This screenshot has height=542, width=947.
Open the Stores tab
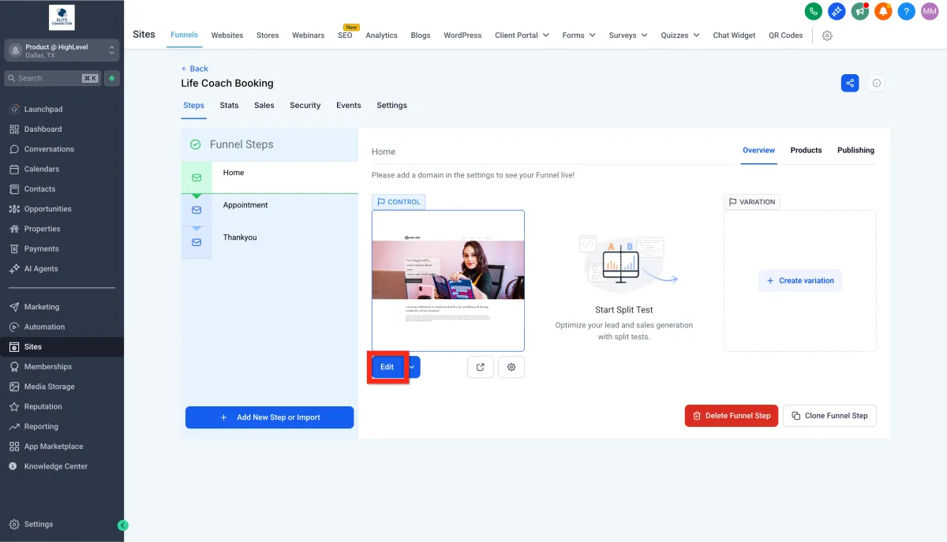point(268,36)
